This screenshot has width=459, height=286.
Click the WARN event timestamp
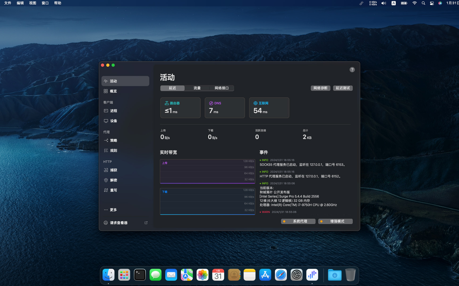tap(284, 212)
